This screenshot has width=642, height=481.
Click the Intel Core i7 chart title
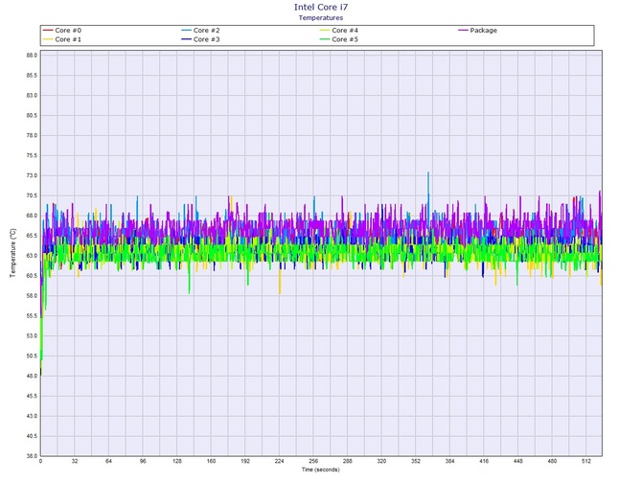pyautogui.click(x=321, y=7)
